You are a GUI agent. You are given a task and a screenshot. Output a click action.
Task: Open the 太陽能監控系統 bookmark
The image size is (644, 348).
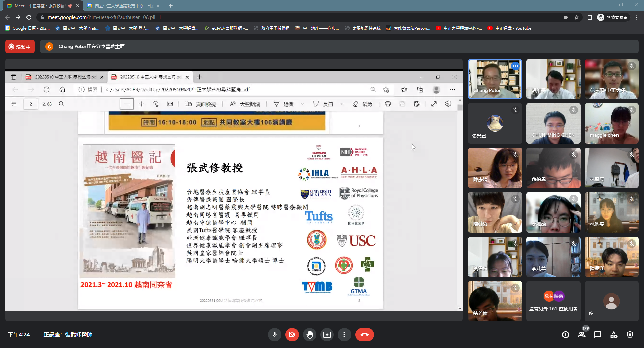click(x=363, y=28)
